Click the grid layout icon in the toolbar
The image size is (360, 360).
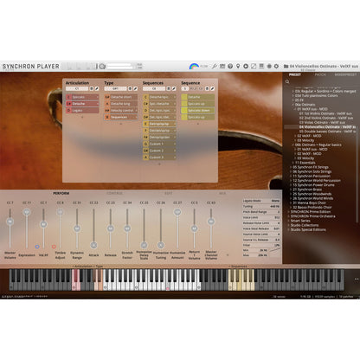(x=261, y=66)
